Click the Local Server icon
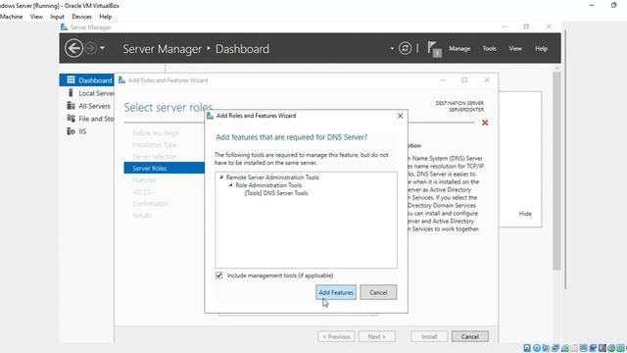The height and width of the screenshot is (353, 627). [x=71, y=93]
